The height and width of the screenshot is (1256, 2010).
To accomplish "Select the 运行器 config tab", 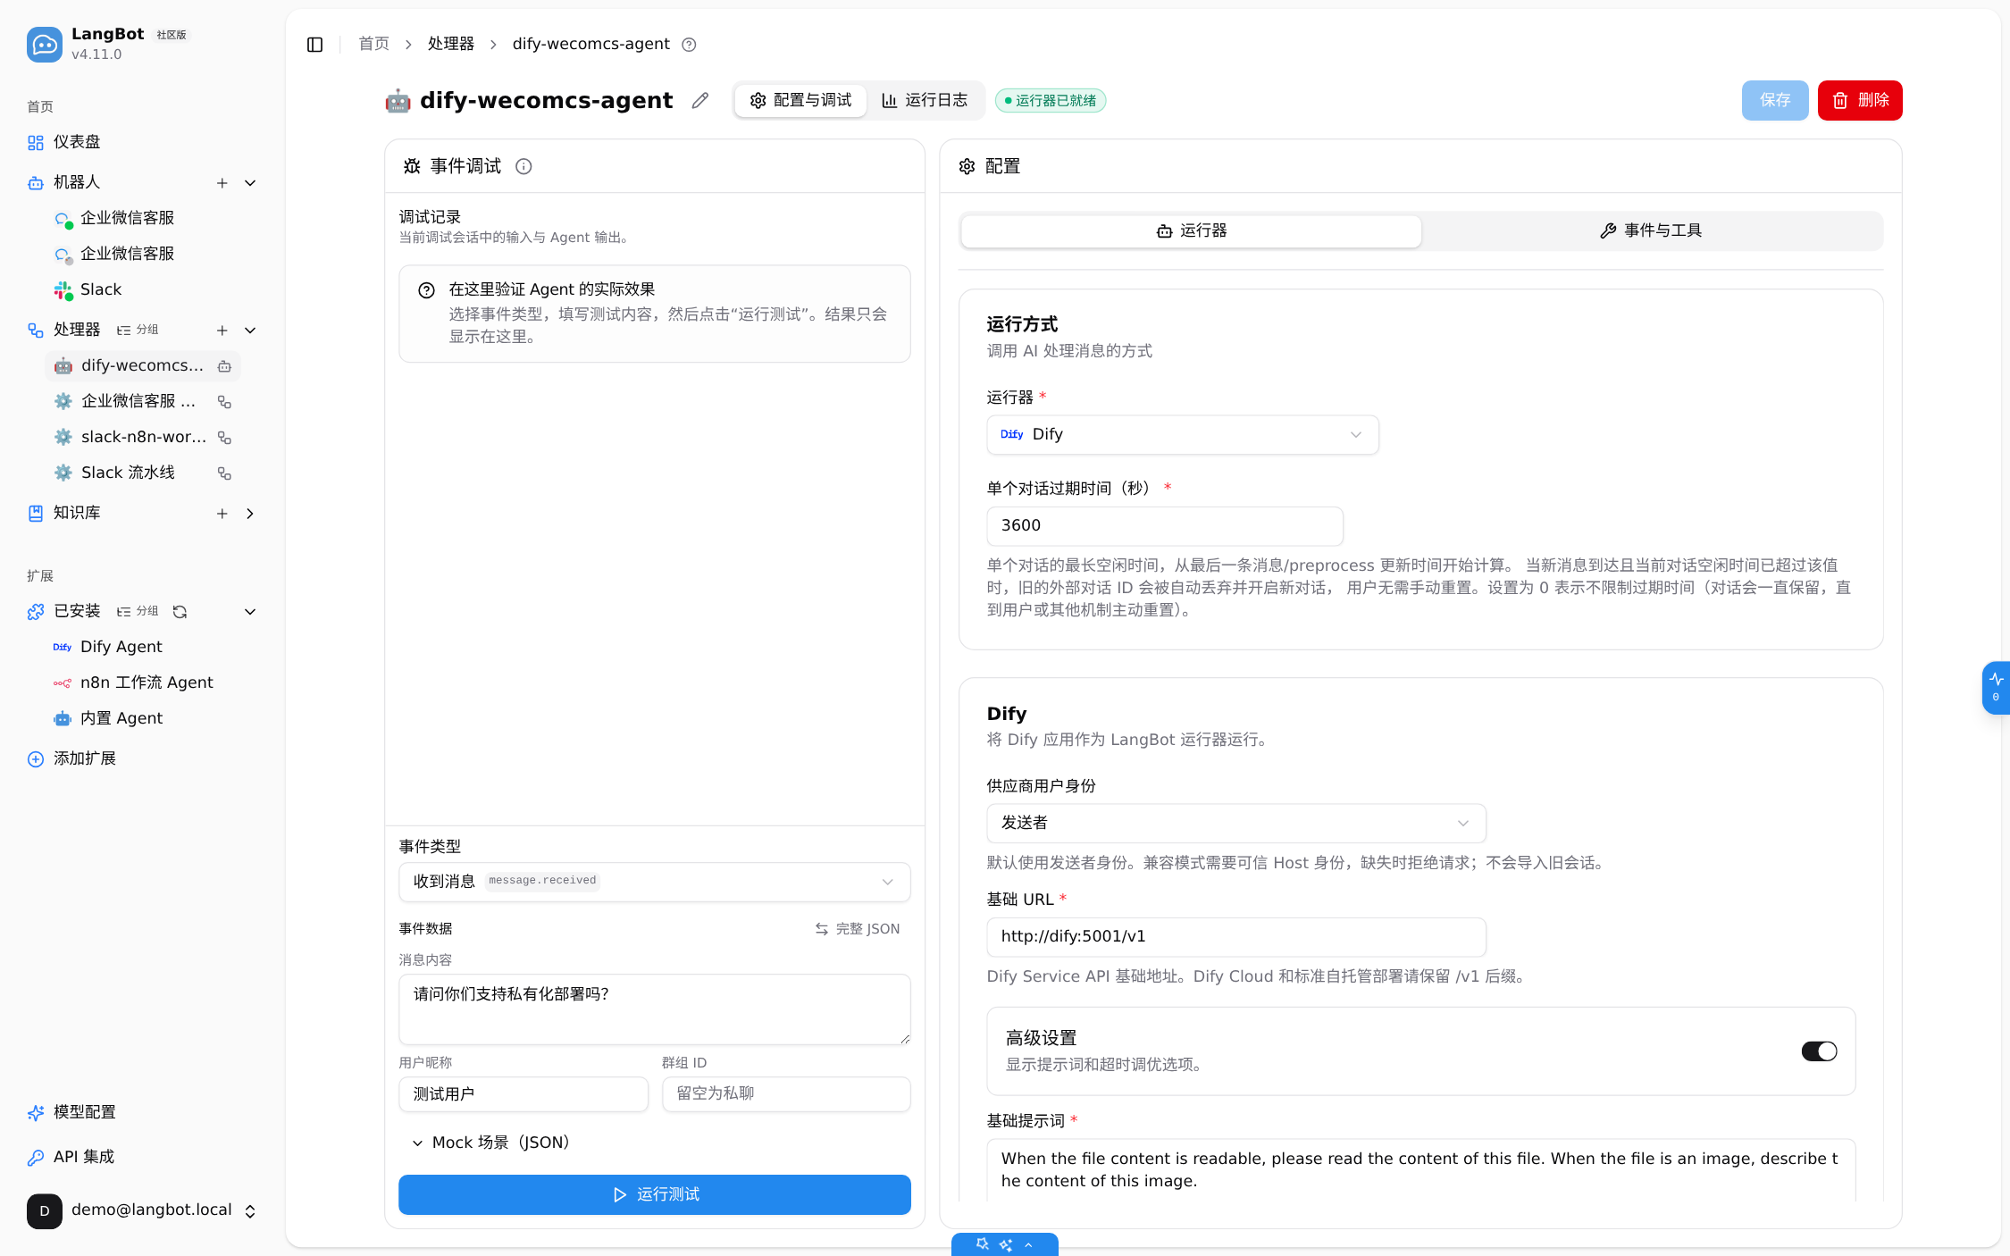I will [x=1191, y=231].
